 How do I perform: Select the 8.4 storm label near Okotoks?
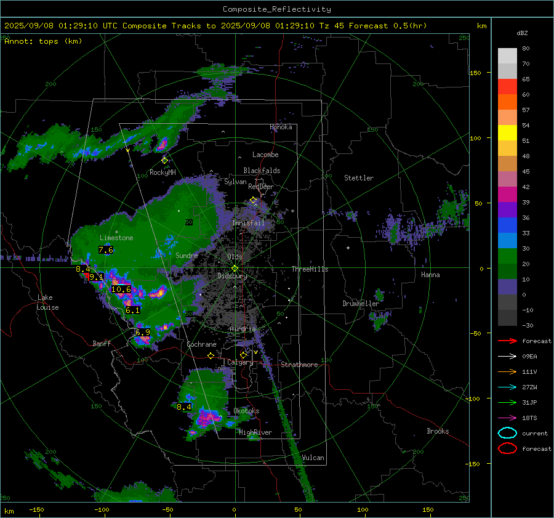pyautogui.click(x=184, y=407)
